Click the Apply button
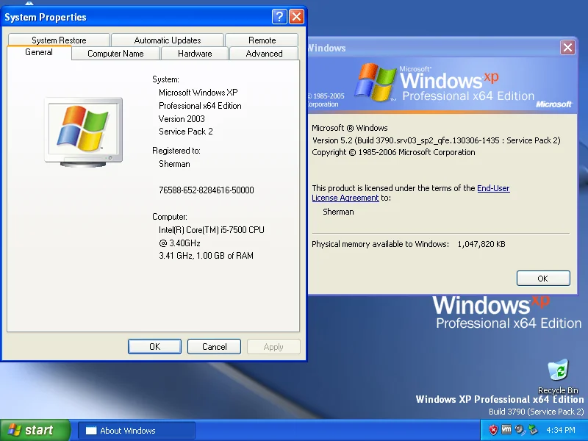Screen dimensions: 588x441 click(x=273, y=346)
